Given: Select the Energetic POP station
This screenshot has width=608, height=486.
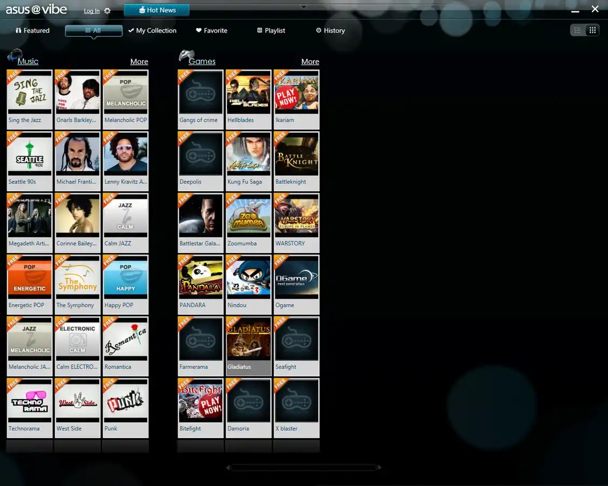Looking at the screenshot, I should click(30, 284).
